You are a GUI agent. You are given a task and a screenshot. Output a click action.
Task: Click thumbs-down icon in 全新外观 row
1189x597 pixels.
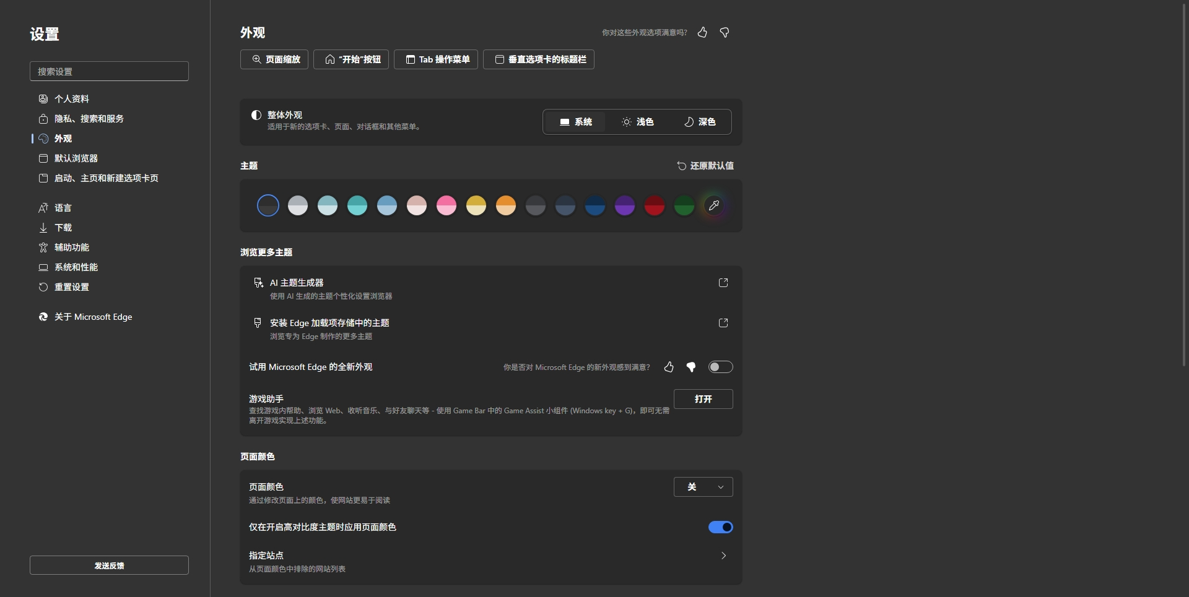pyautogui.click(x=691, y=367)
